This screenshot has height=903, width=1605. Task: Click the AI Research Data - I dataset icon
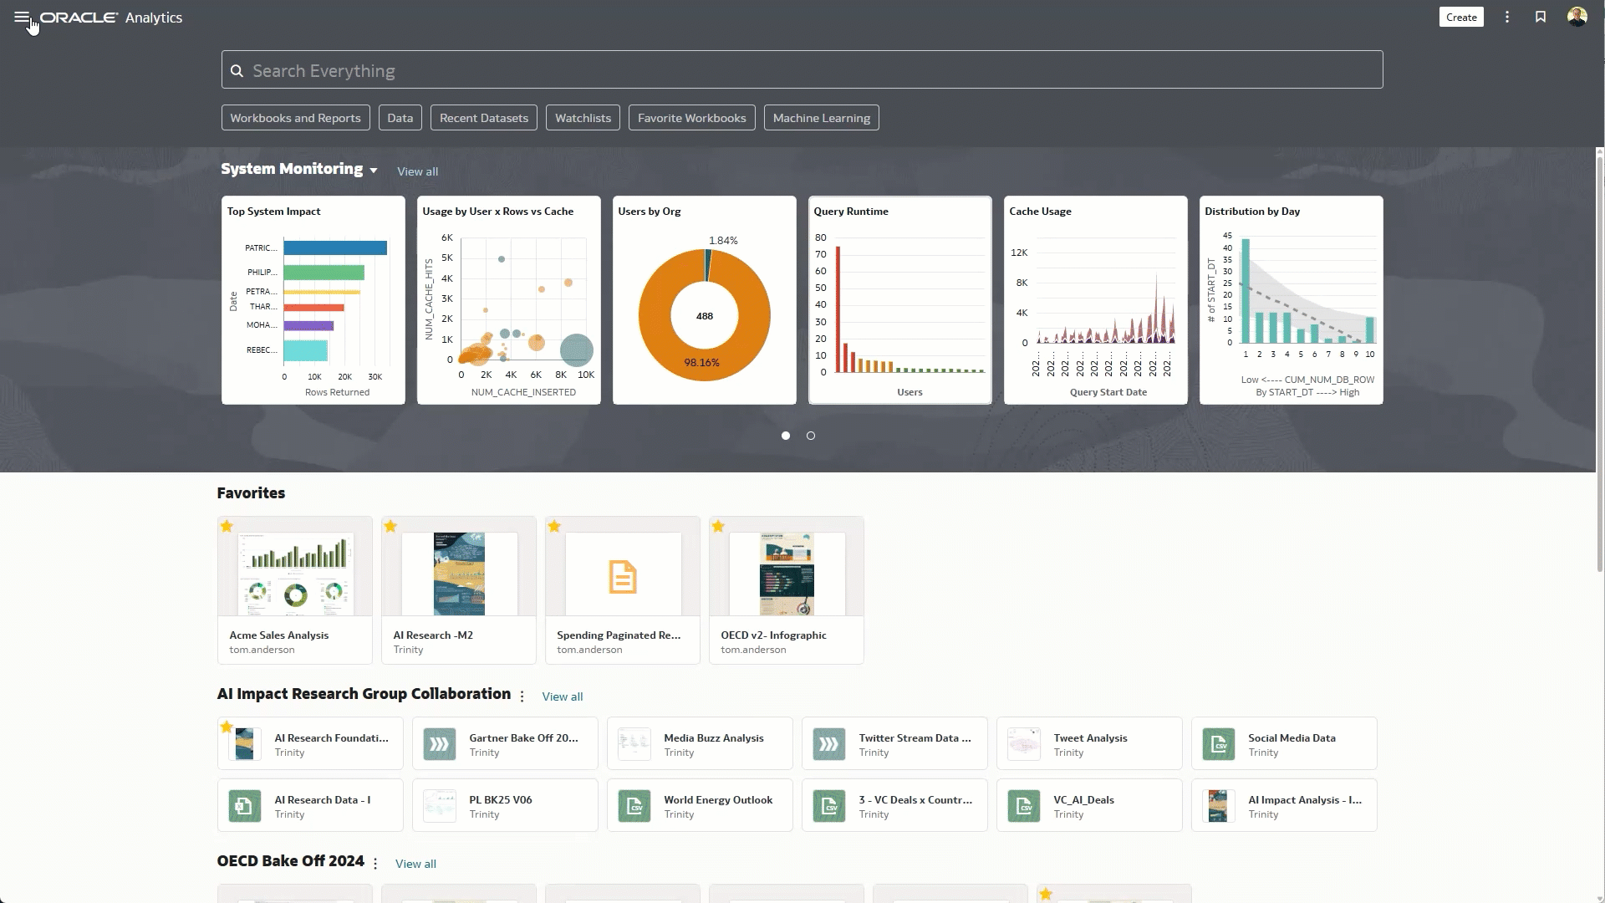tap(244, 806)
